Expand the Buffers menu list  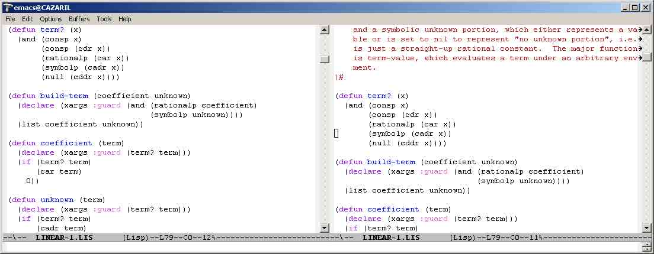(x=79, y=19)
